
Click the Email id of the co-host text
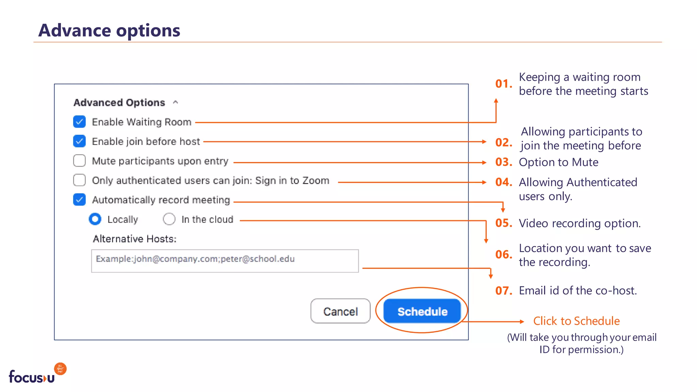pyautogui.click(x=578, y=291)
